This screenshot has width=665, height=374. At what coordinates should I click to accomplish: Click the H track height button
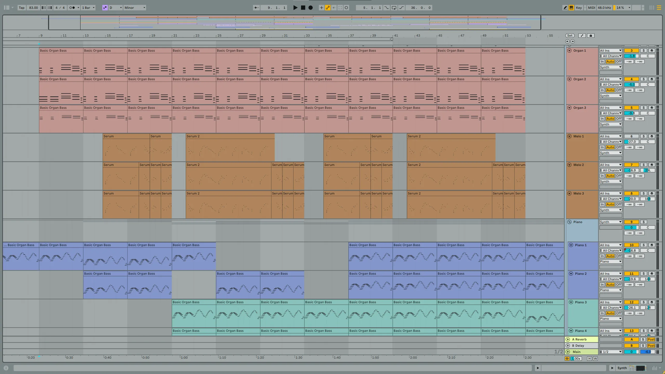pos(589,359)
